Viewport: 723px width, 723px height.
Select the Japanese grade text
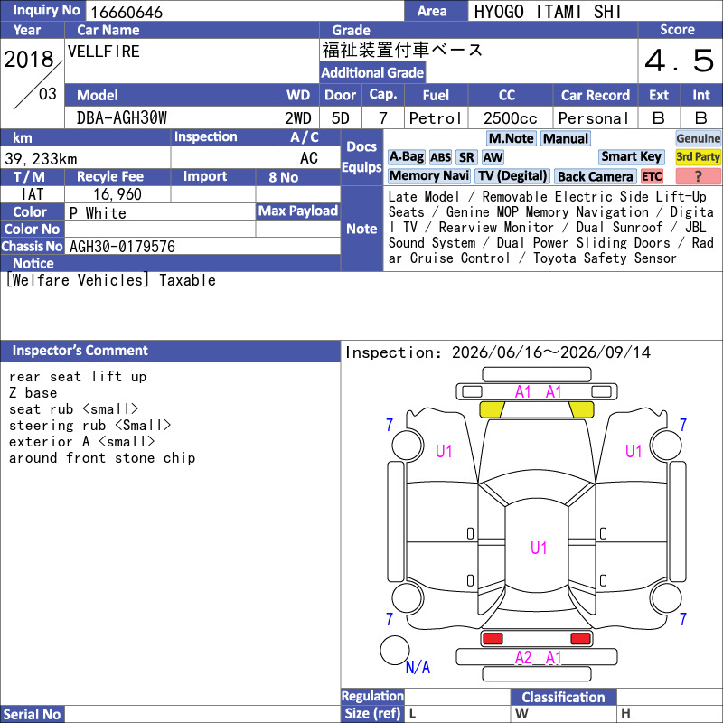pos(402,50)
